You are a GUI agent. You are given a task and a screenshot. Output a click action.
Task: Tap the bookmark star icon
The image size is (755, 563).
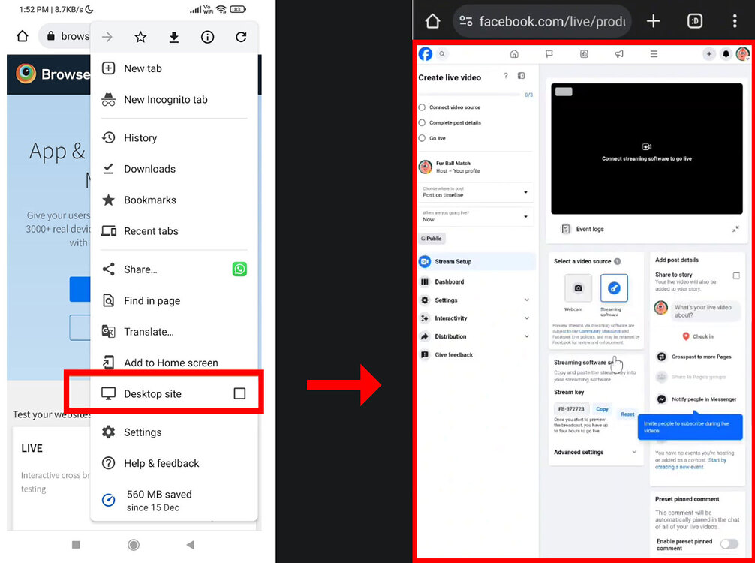140,37
